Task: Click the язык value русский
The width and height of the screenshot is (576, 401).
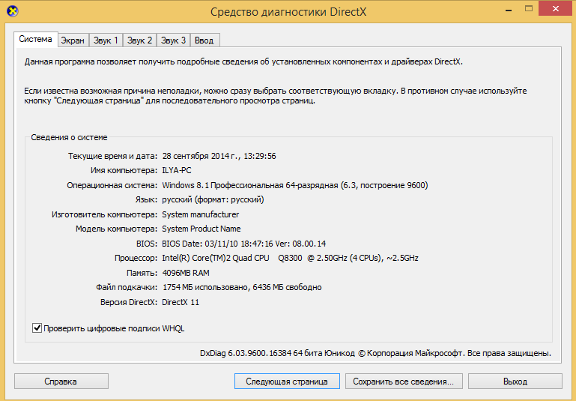Action: pyautogui.click(x=213, y=199)
